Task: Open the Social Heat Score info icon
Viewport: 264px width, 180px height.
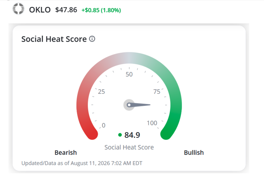Action: tap(92, 39)
